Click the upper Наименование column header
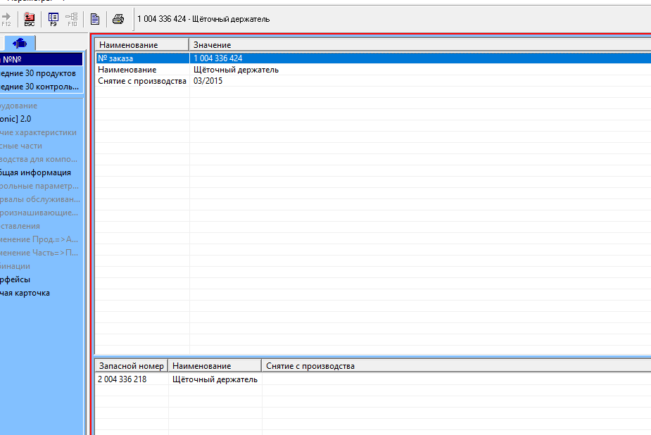 142,45
